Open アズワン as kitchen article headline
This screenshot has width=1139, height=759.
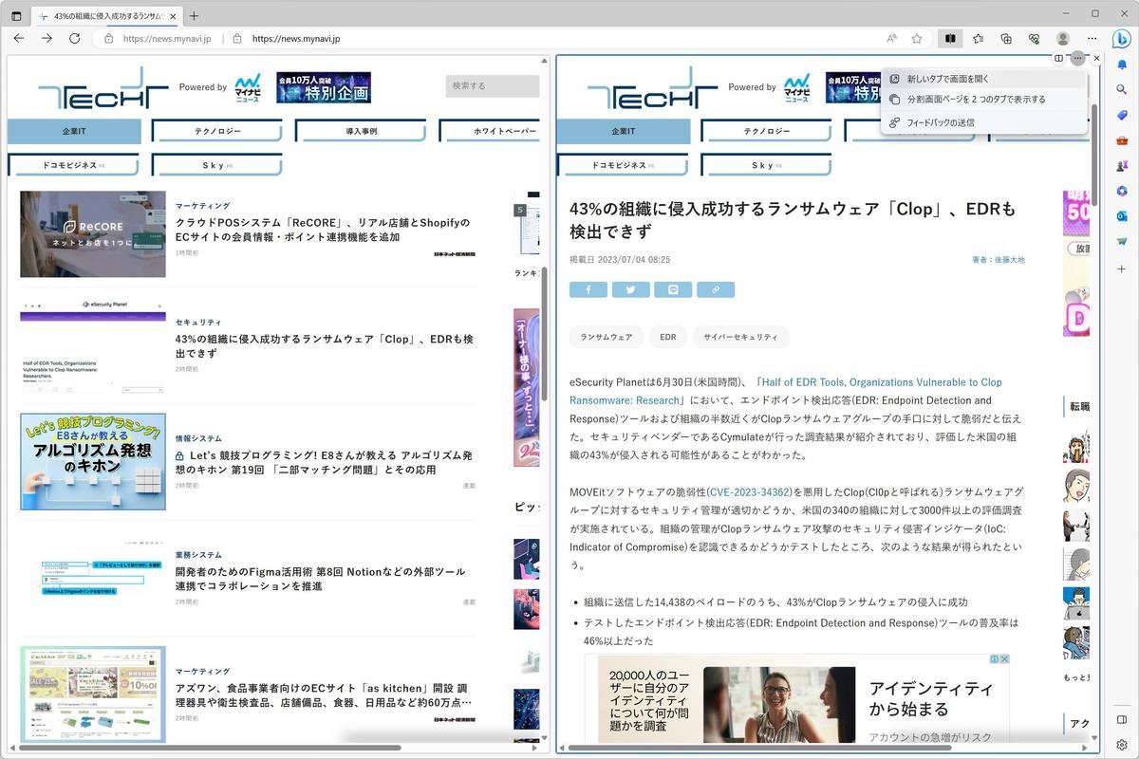pos(324,695)
